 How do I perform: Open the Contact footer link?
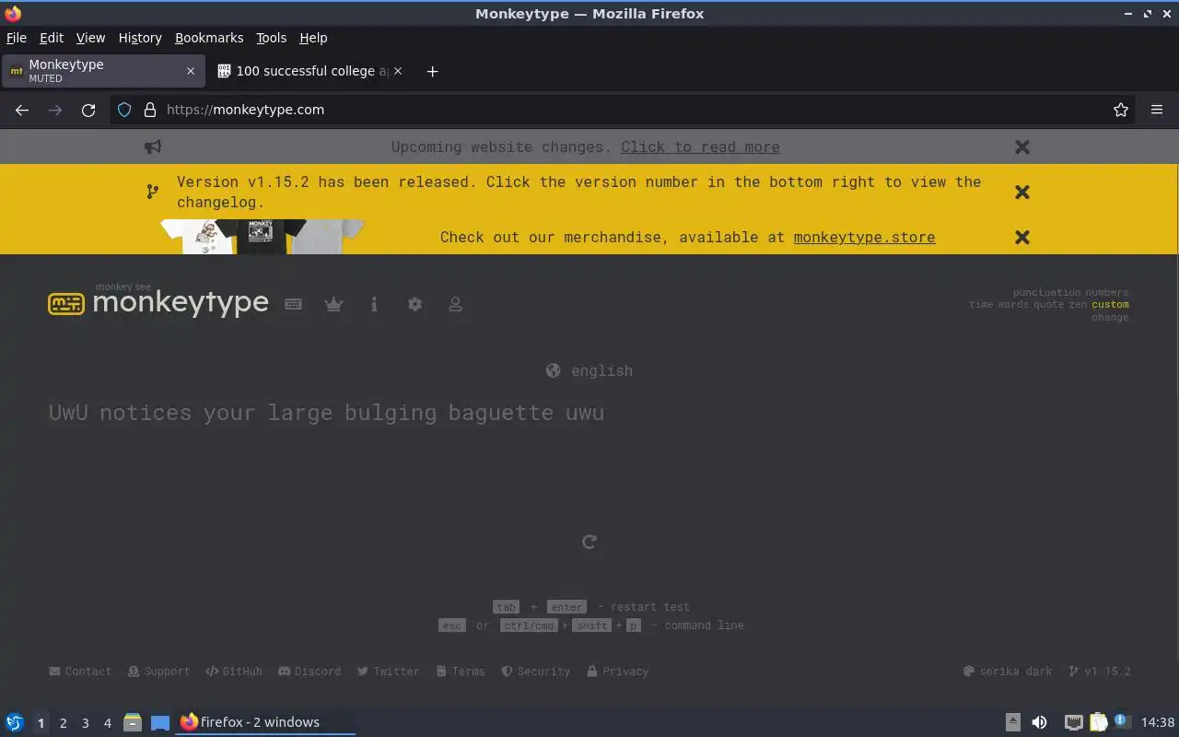click(x=80, y=672)
